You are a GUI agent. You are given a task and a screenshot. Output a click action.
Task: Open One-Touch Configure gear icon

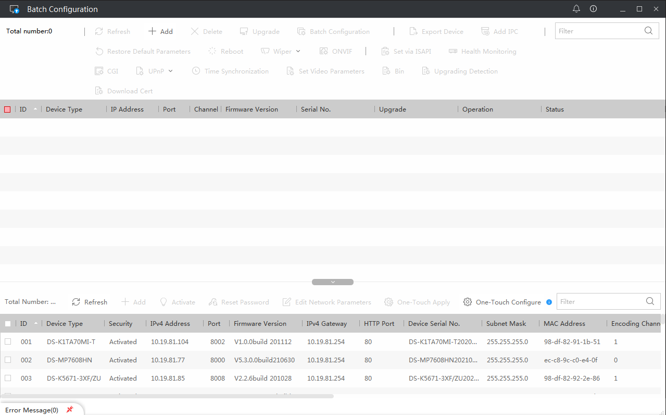point(468,302)
